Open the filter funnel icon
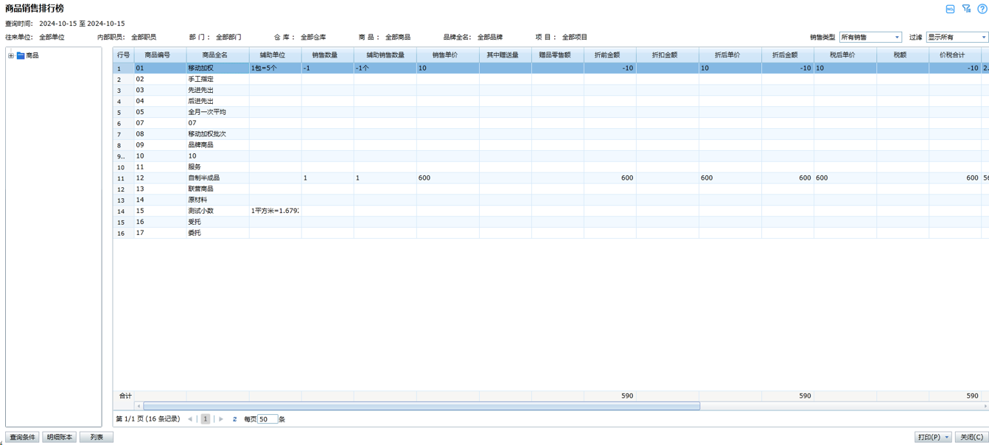Screen dimensions: 989x445 966,9
